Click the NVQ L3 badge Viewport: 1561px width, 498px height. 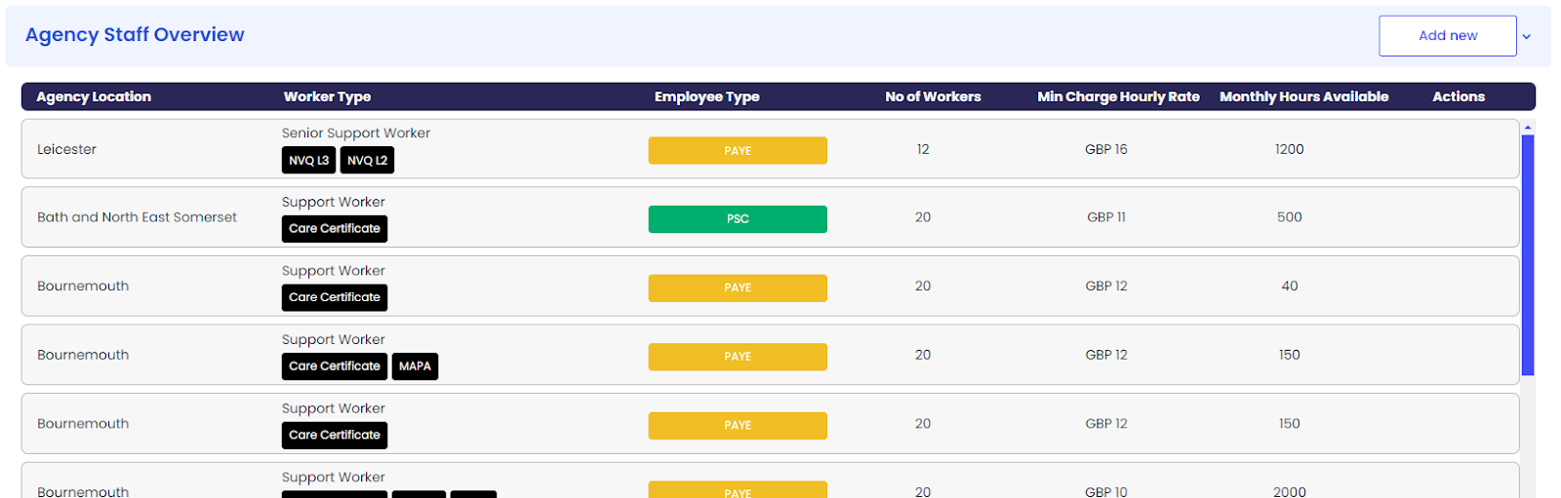308,161
